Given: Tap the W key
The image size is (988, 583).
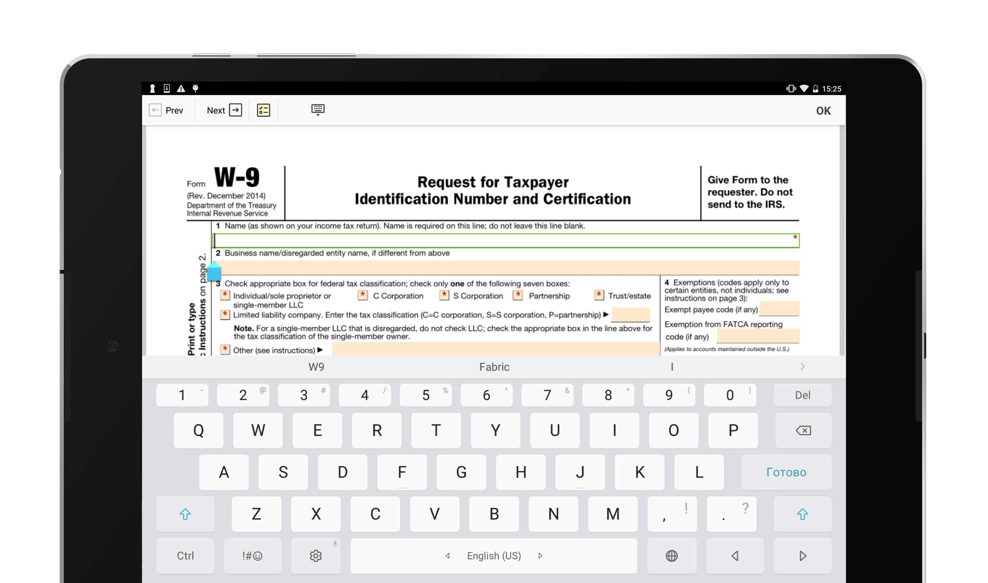Looking at the screenshot, I should click(x=258, y=431).
